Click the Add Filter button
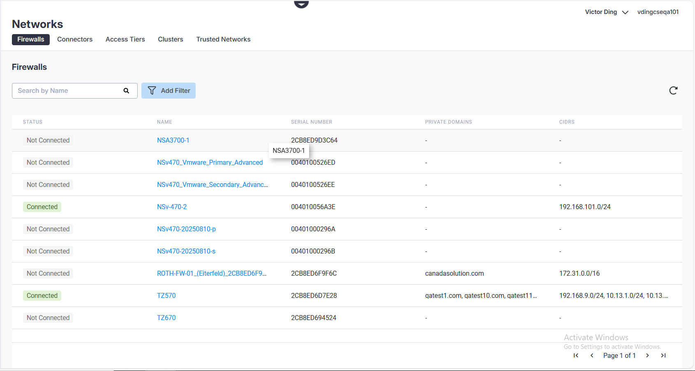The height and width of the screenshot is (371, 695). pyautogui.click(x=169, y=91)
